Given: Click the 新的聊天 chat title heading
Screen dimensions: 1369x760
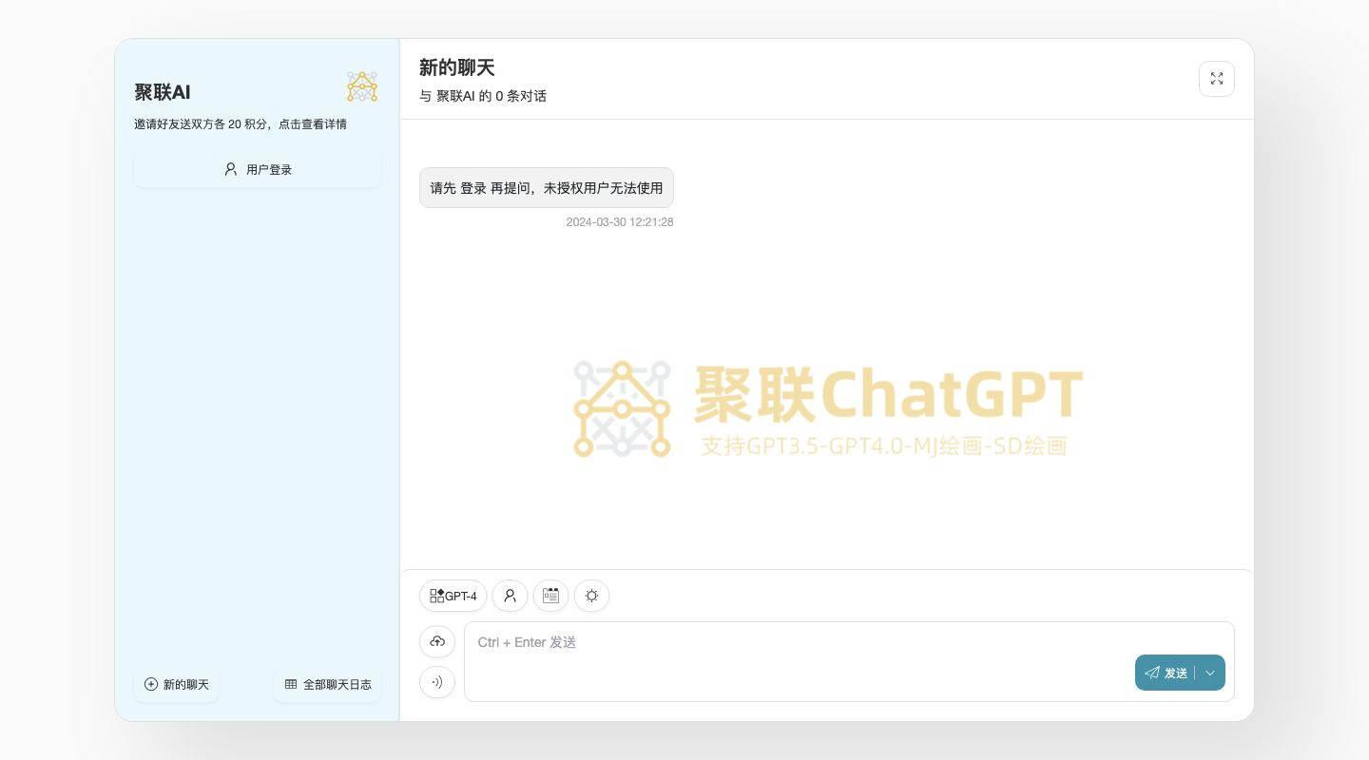Looking at the screenshot, I should [x=457, y=67].
